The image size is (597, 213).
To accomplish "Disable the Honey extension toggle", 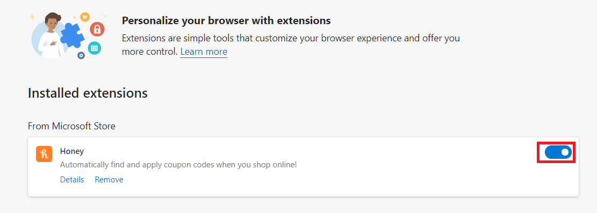I will (558, 152).
